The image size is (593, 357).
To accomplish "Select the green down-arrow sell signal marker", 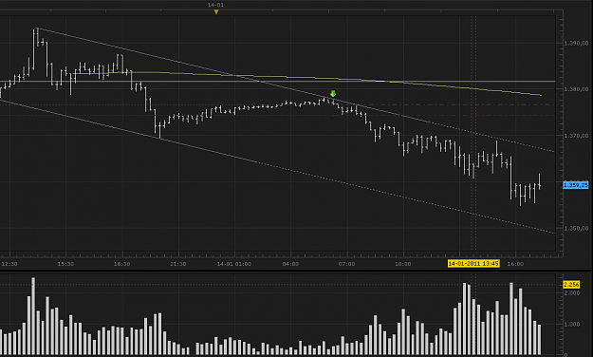I will tap(333, 93).
